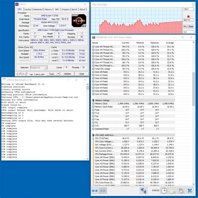The image size is (198, 198).
Task: Click the icon beside Core #7 Ratio
Action: click(x=93, y=94)
